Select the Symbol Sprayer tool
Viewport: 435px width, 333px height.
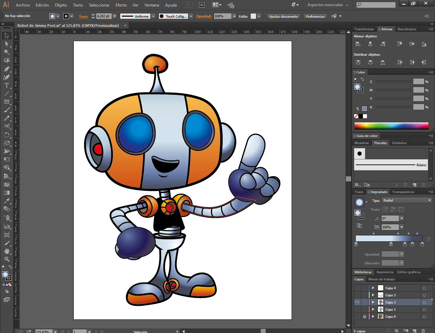coord(6,217)
